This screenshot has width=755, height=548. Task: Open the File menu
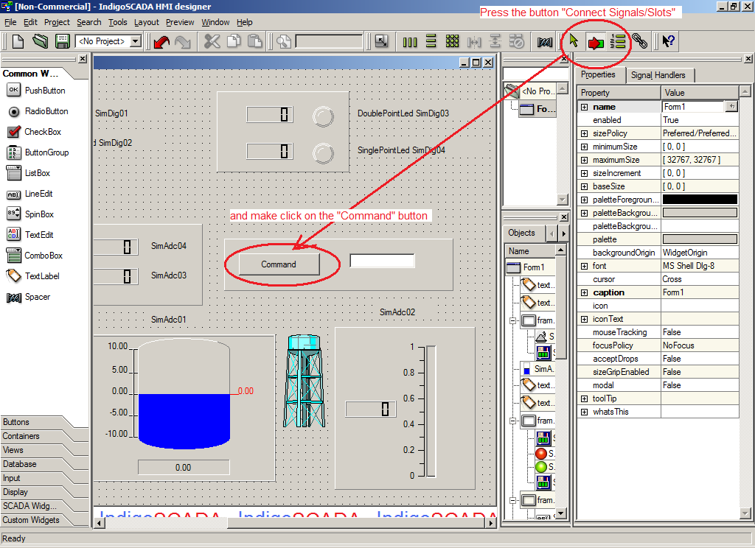click(10, 22)
